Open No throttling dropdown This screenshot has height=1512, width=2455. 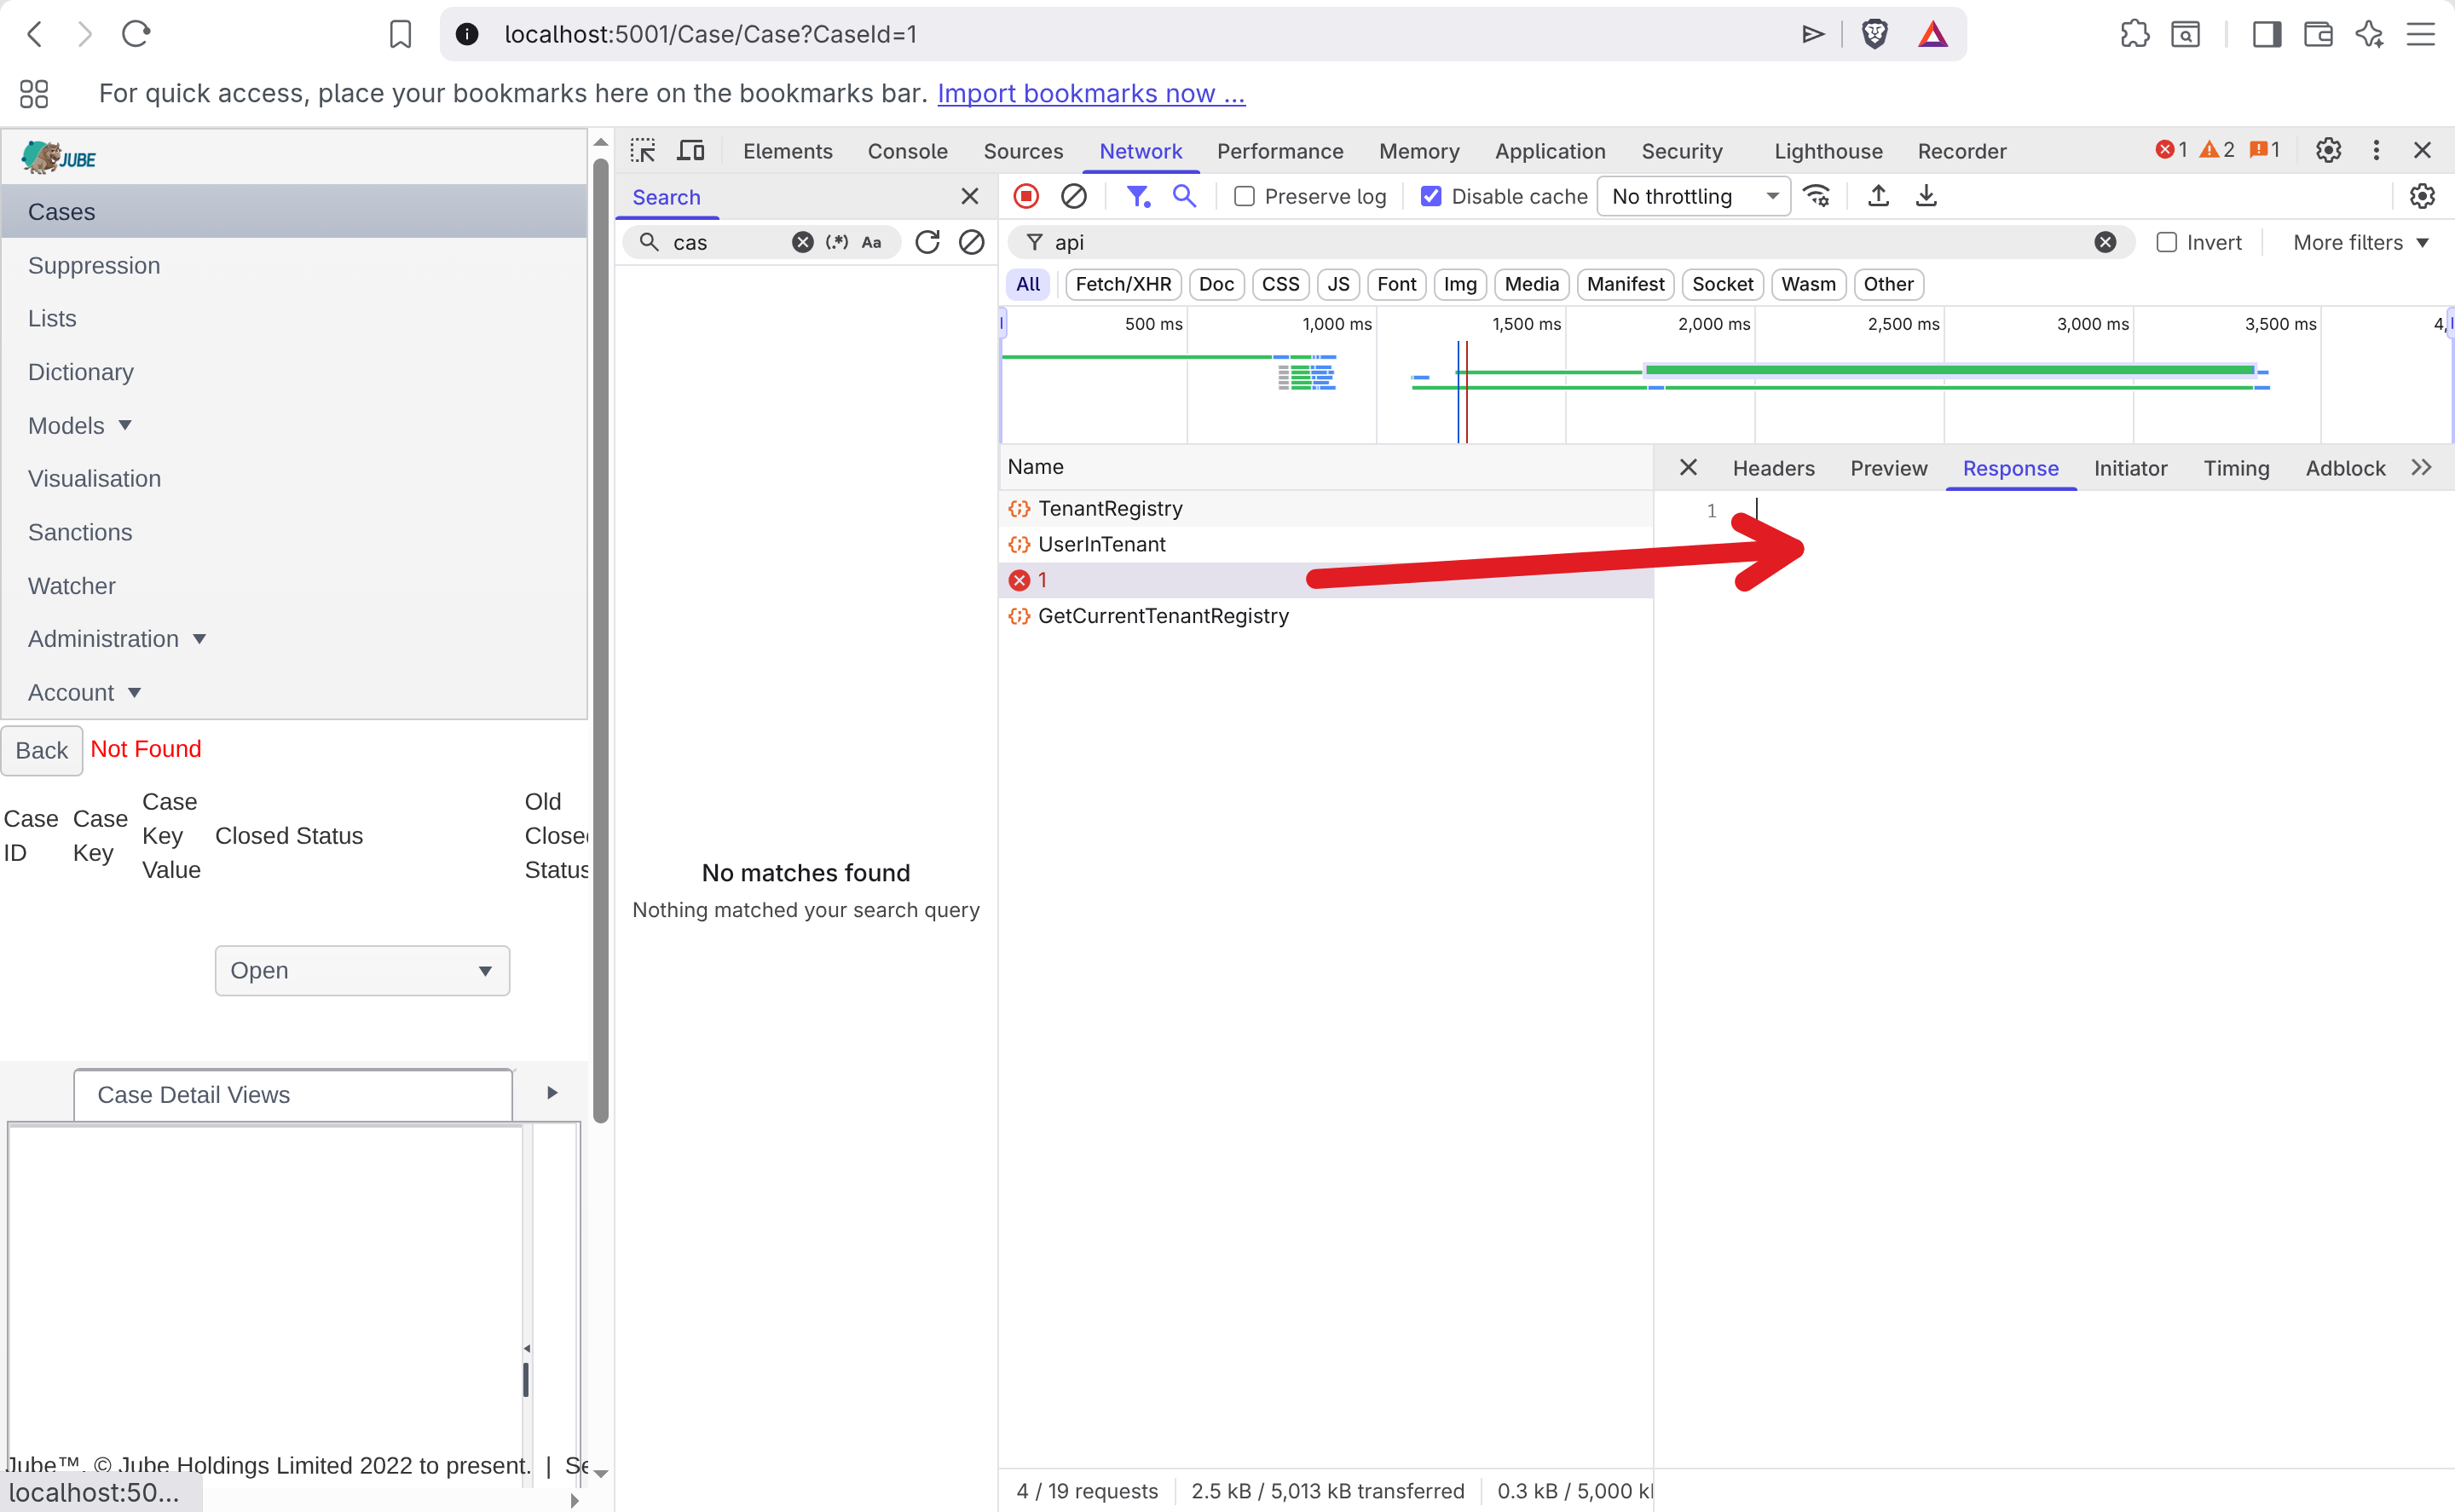(x=1694, y=196)
